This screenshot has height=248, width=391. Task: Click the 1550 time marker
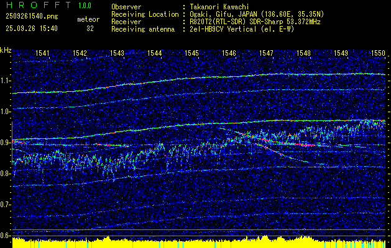point(378,54)
